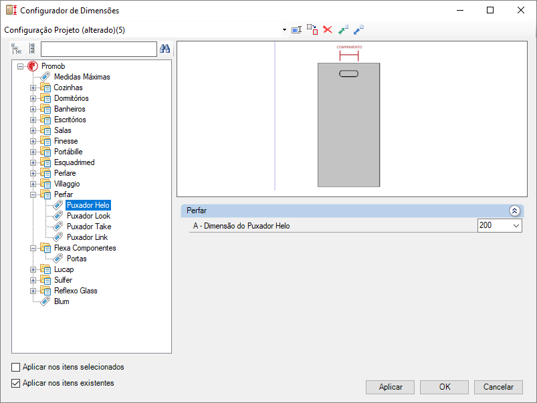Expand the Lucap tree node
This screenshot has width=537, height=403.
pos(33,269)
